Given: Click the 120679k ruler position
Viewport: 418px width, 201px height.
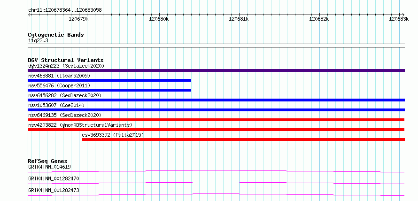Looking at the screenshot, I should [x=78, y=19].
